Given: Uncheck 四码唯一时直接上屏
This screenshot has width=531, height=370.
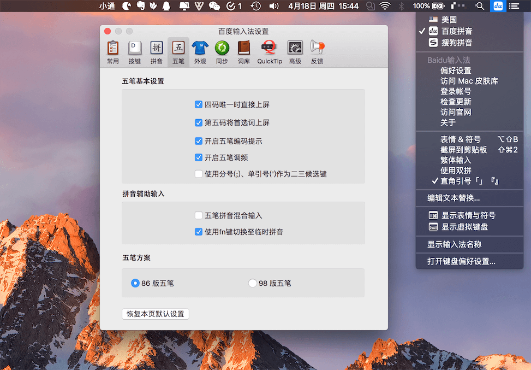Looking at the screenshot, I should (199, 104).
